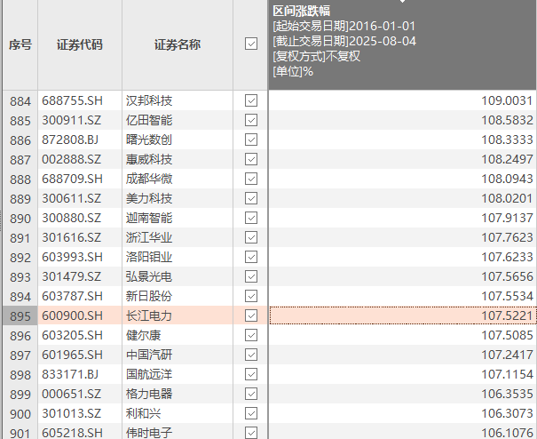Select value cell 107.5221
This screenshot has width=537, height=439.
tap(402, 315)
